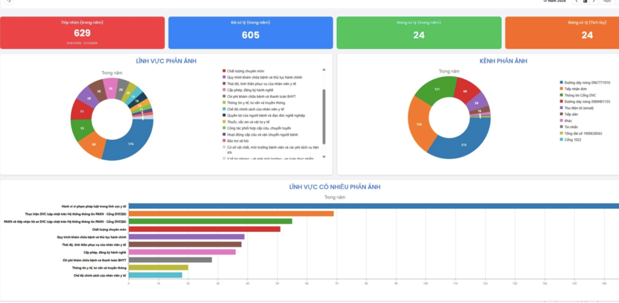The width and height of the screenshot is (619, 303).
Task: Click legend Cơ sở vật chất, môi trường
Action: coord(270,150)
